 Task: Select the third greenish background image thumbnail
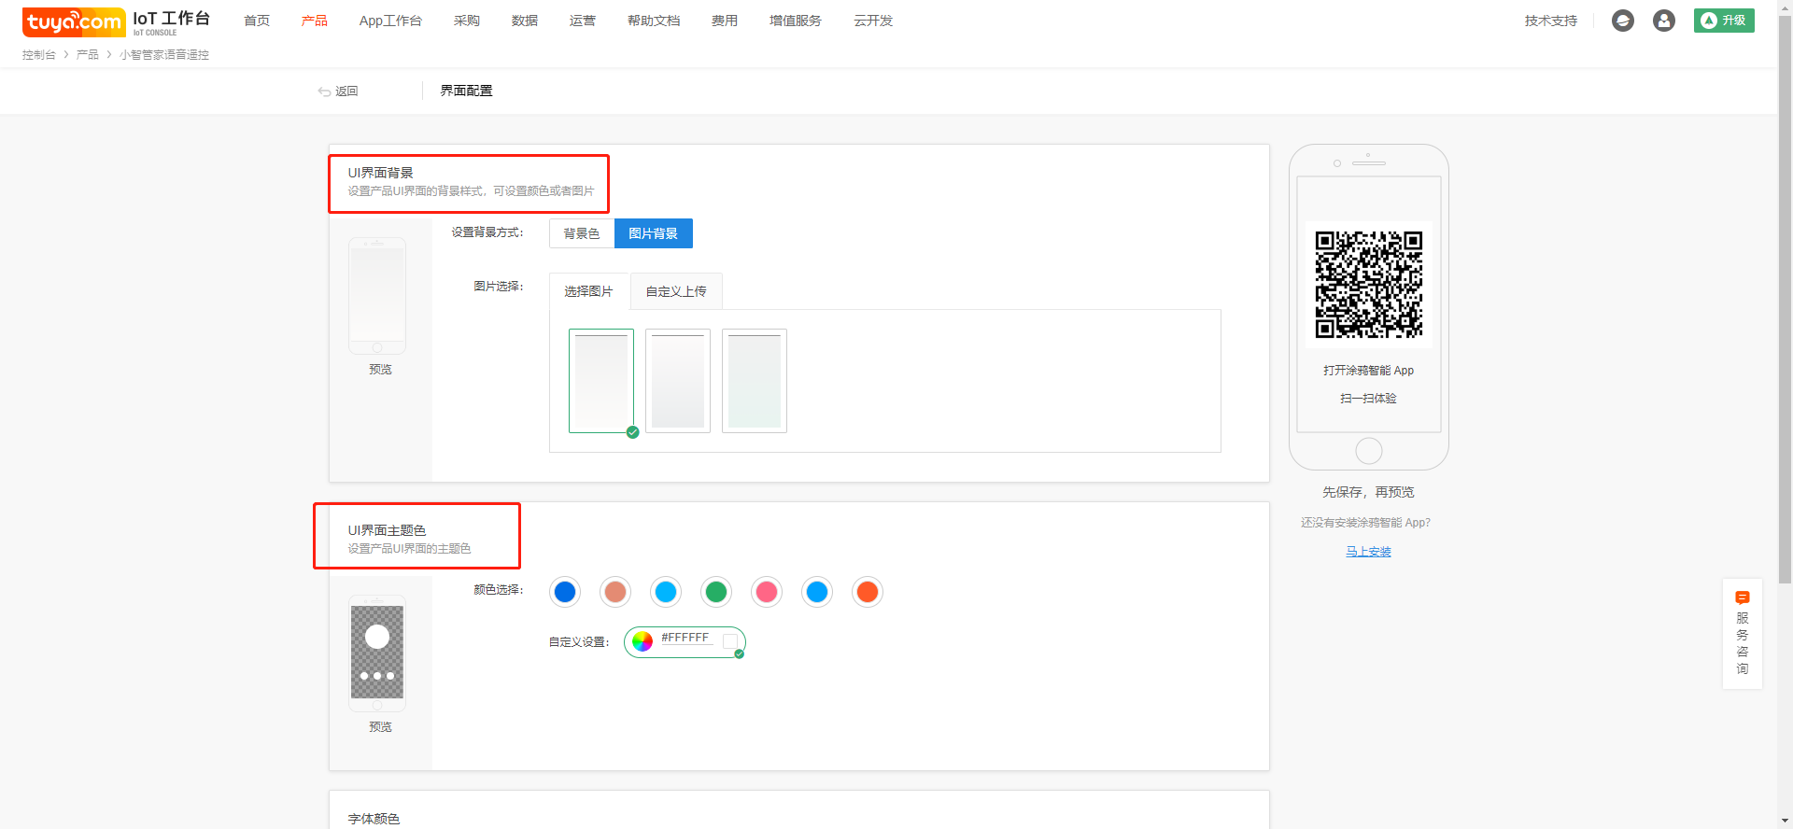pos(754,381)
